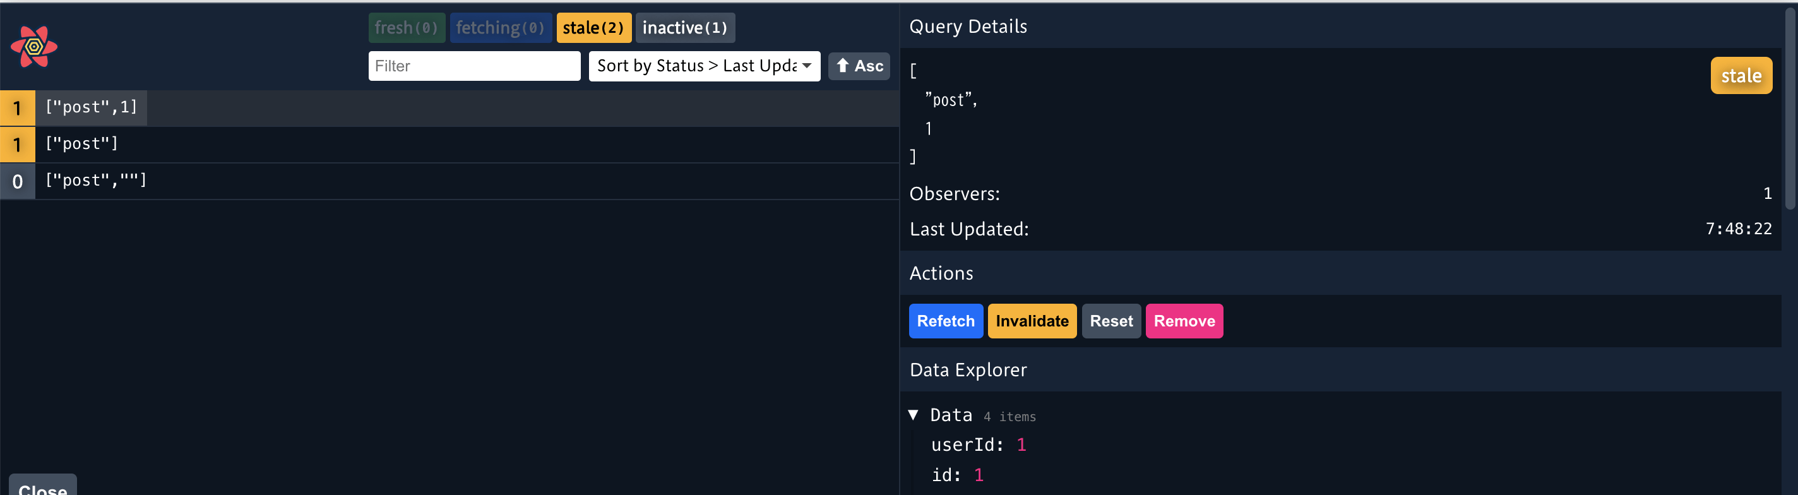1798x495 pixels.
Task: Toggle the stale (2) status filter
Action: tap(593, 28)
